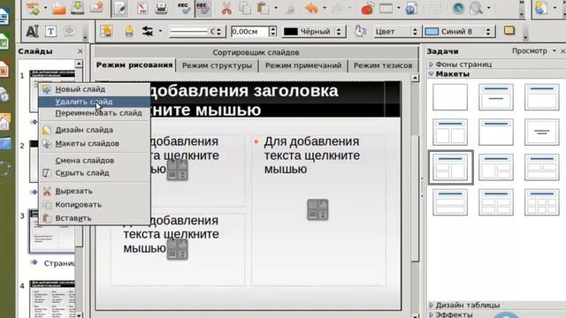Open the Синий 8 fill color dropdown

(458, 32)
